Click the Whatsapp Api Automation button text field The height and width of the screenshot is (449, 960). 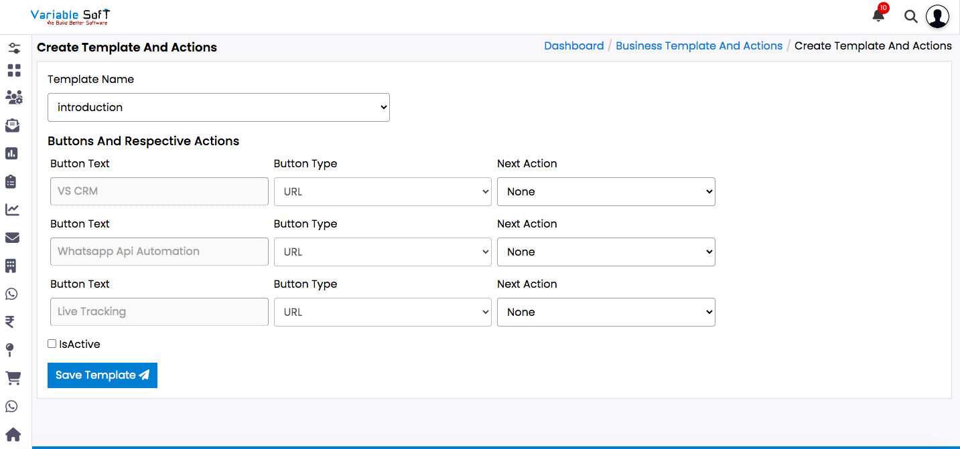(x=159, y=252)
